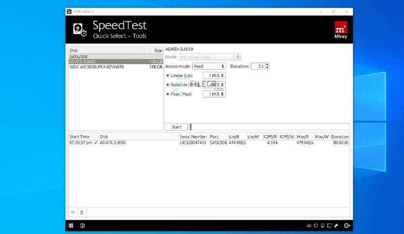Click the Duration value field
The image size is (404, 234).
pyautogui.click(x=258, y=66)
